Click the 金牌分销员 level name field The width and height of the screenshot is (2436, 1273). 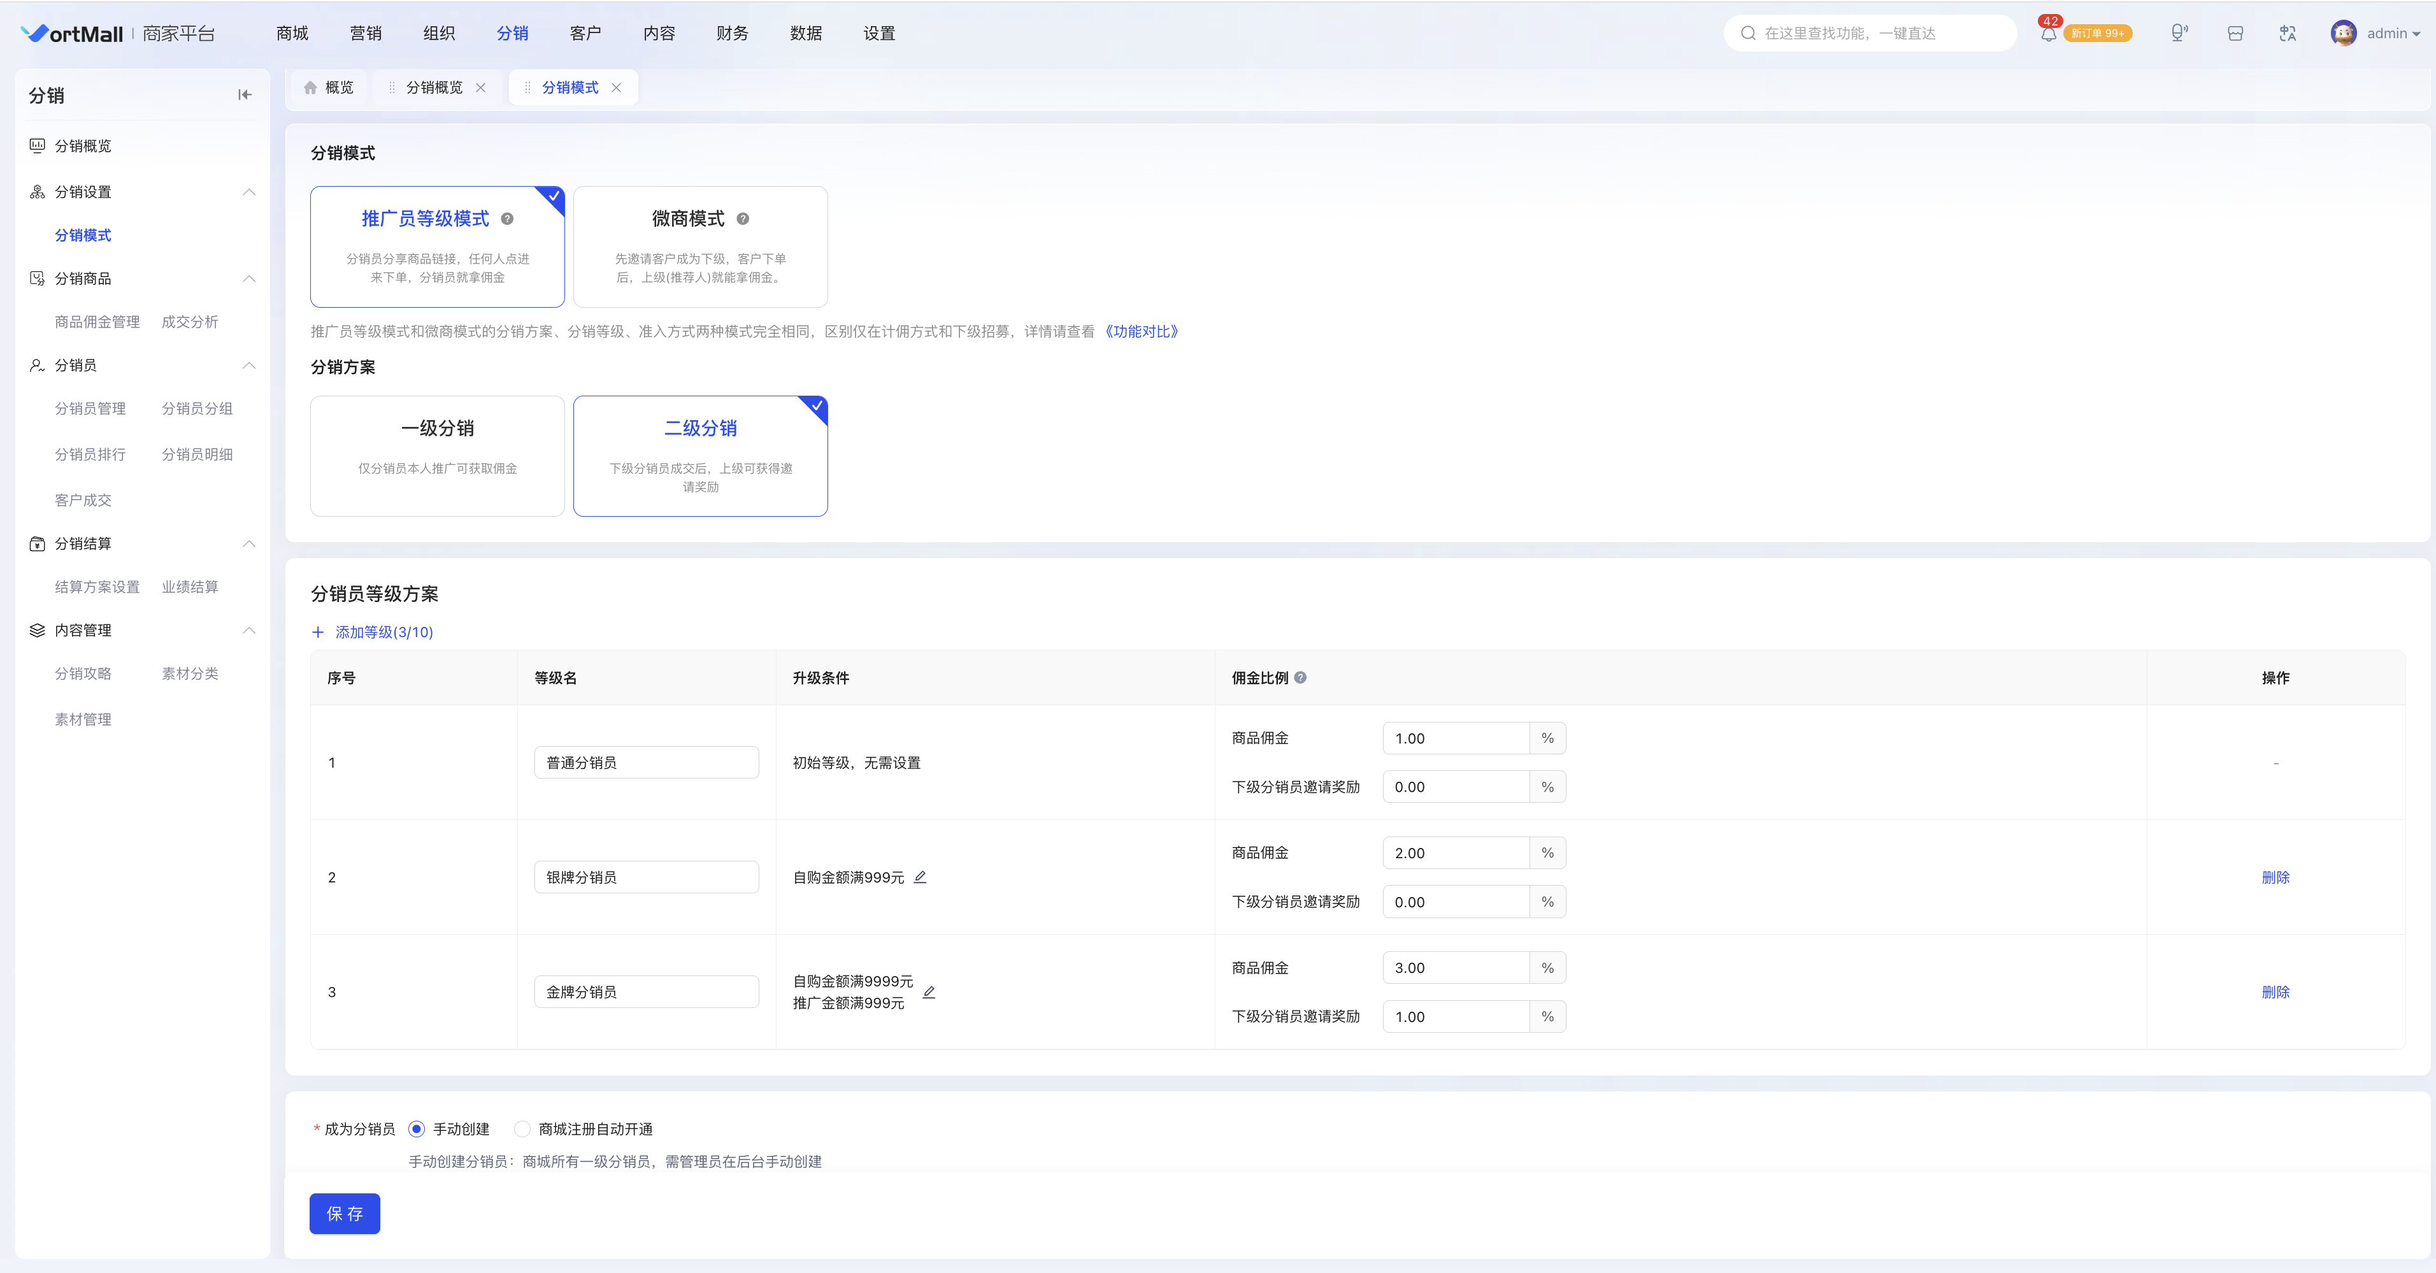[646, 992]
